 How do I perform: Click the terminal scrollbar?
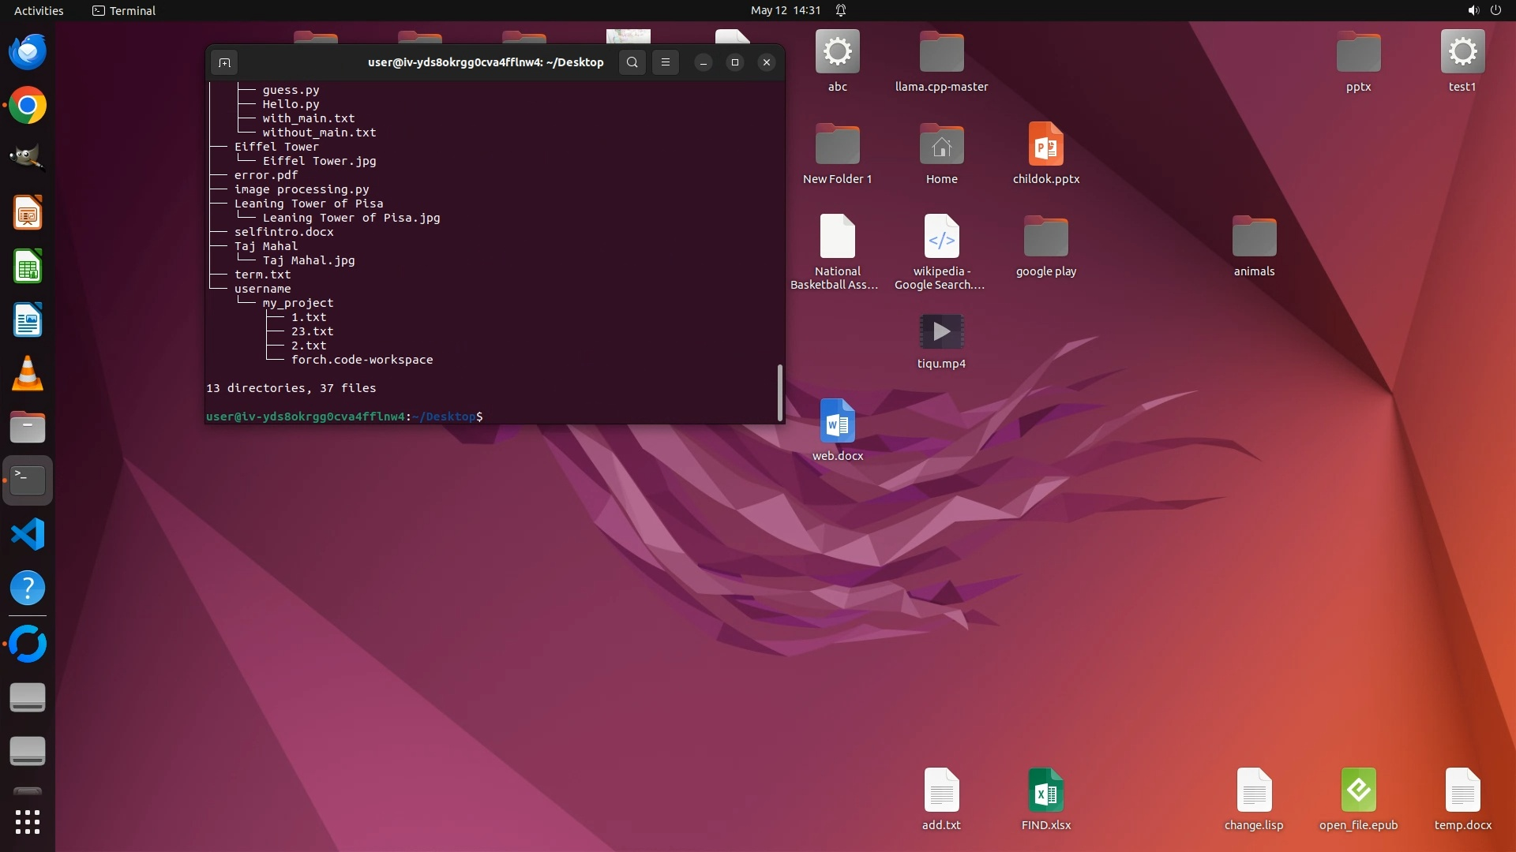(x=779, y=392)
